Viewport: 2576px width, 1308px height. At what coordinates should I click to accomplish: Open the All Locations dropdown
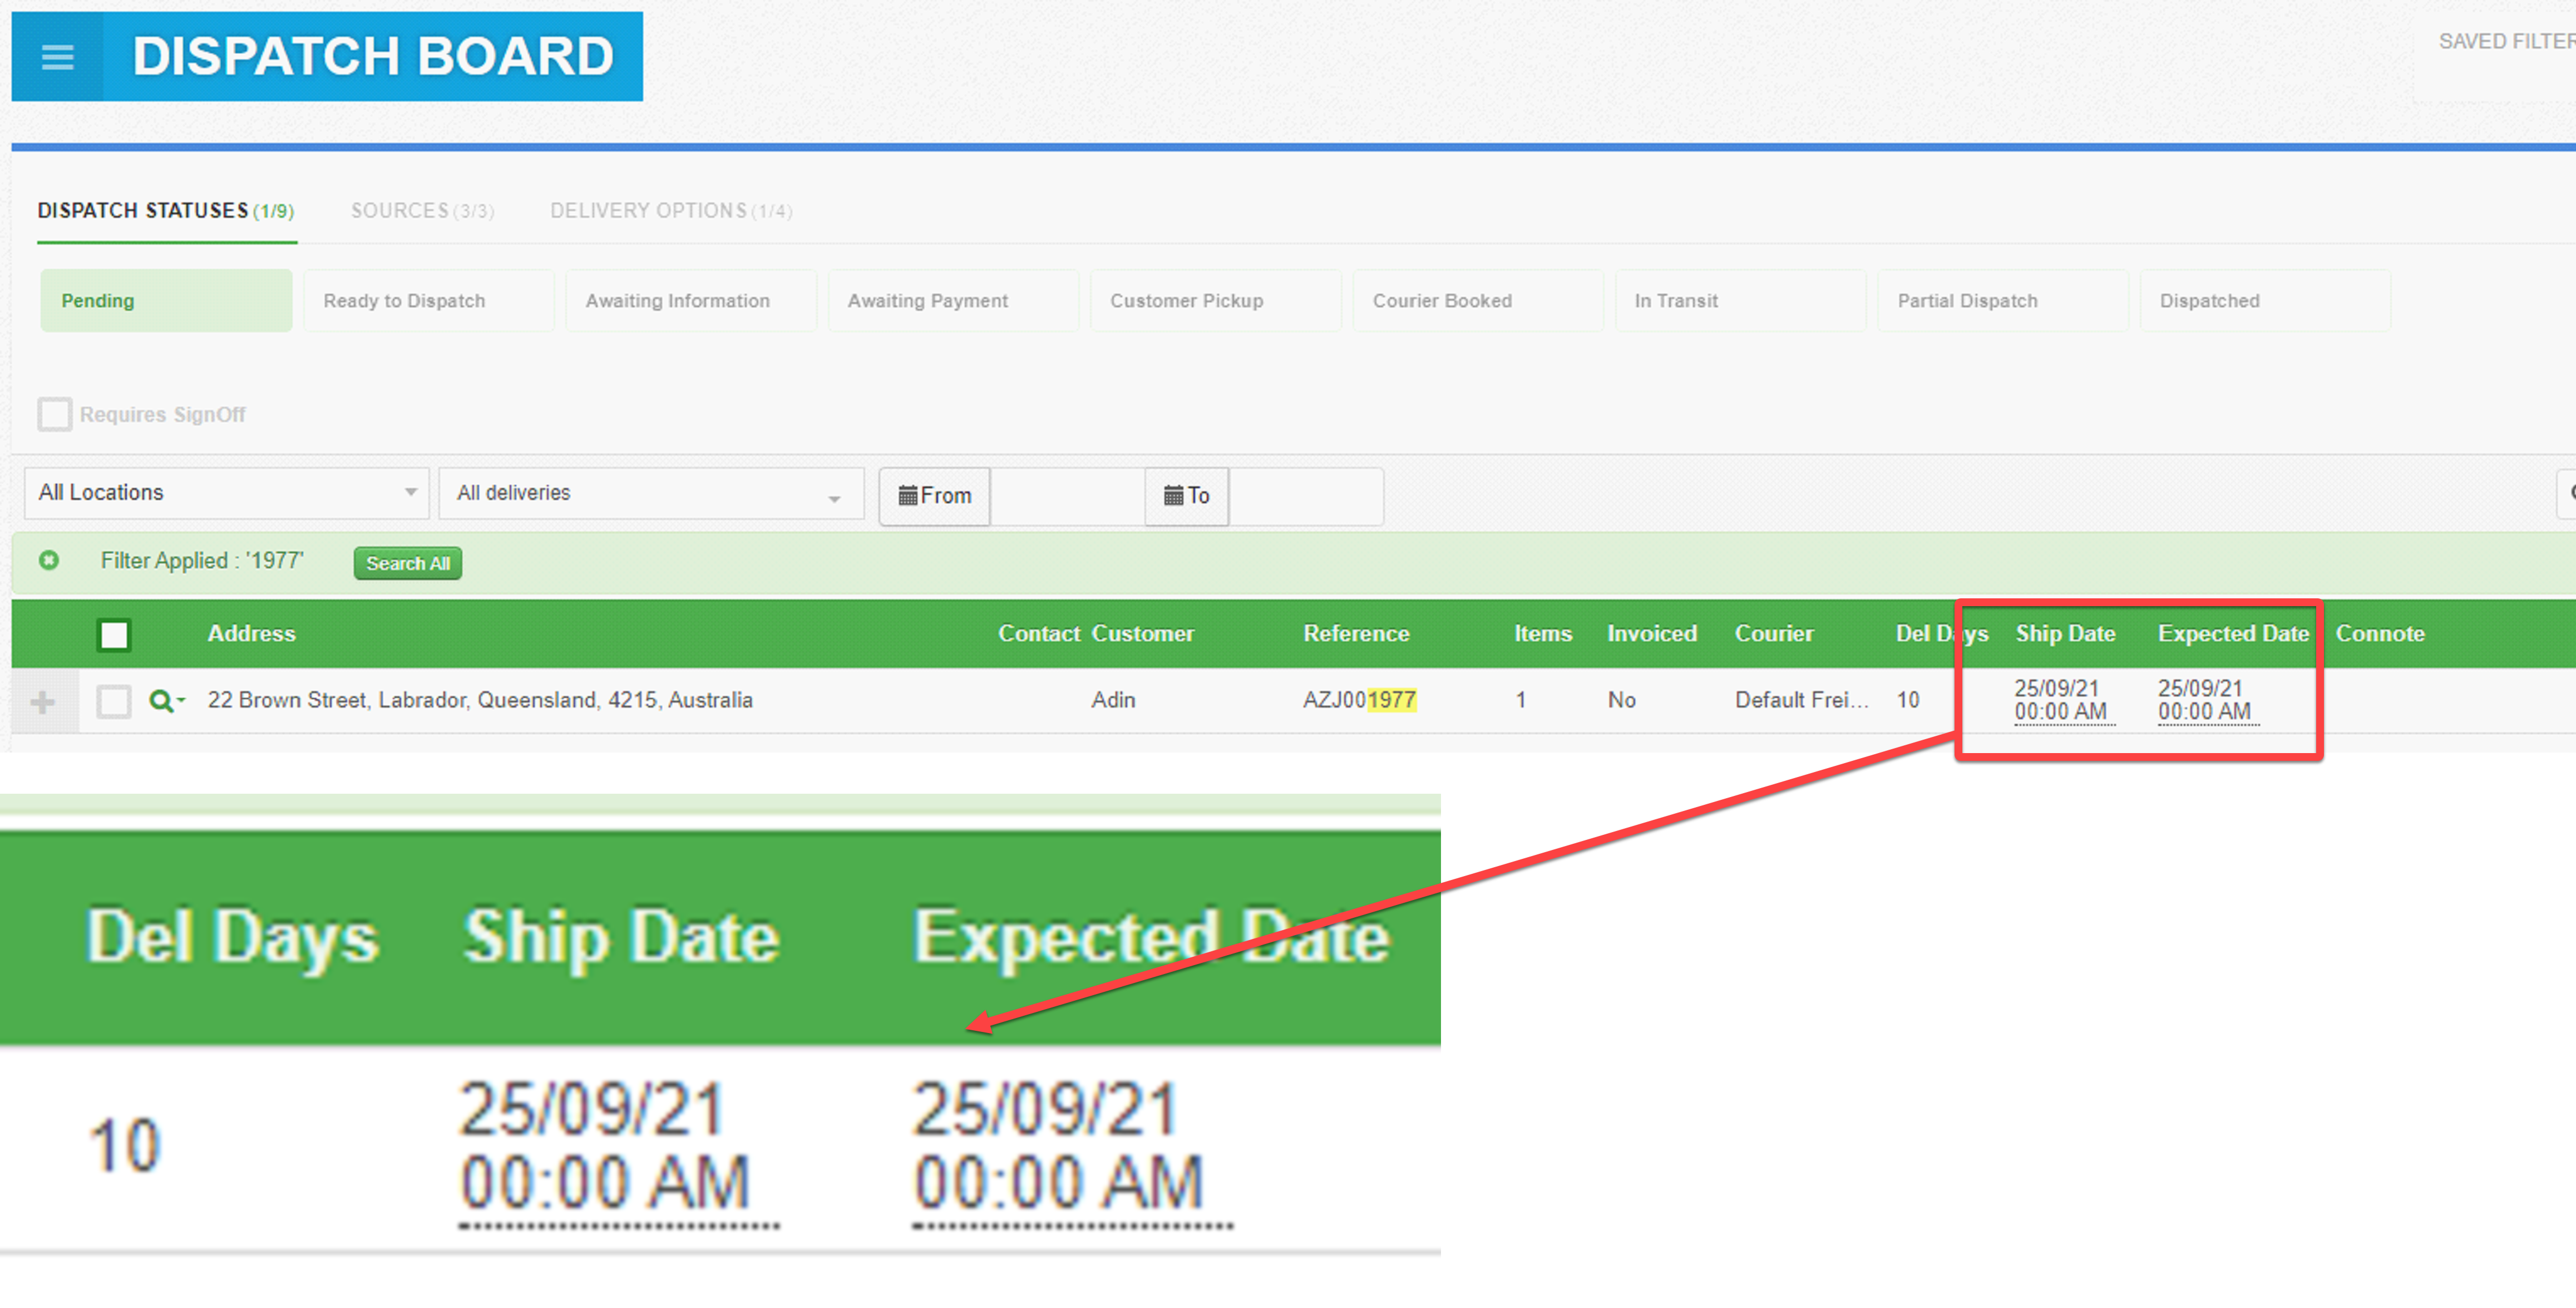[227, 493]
